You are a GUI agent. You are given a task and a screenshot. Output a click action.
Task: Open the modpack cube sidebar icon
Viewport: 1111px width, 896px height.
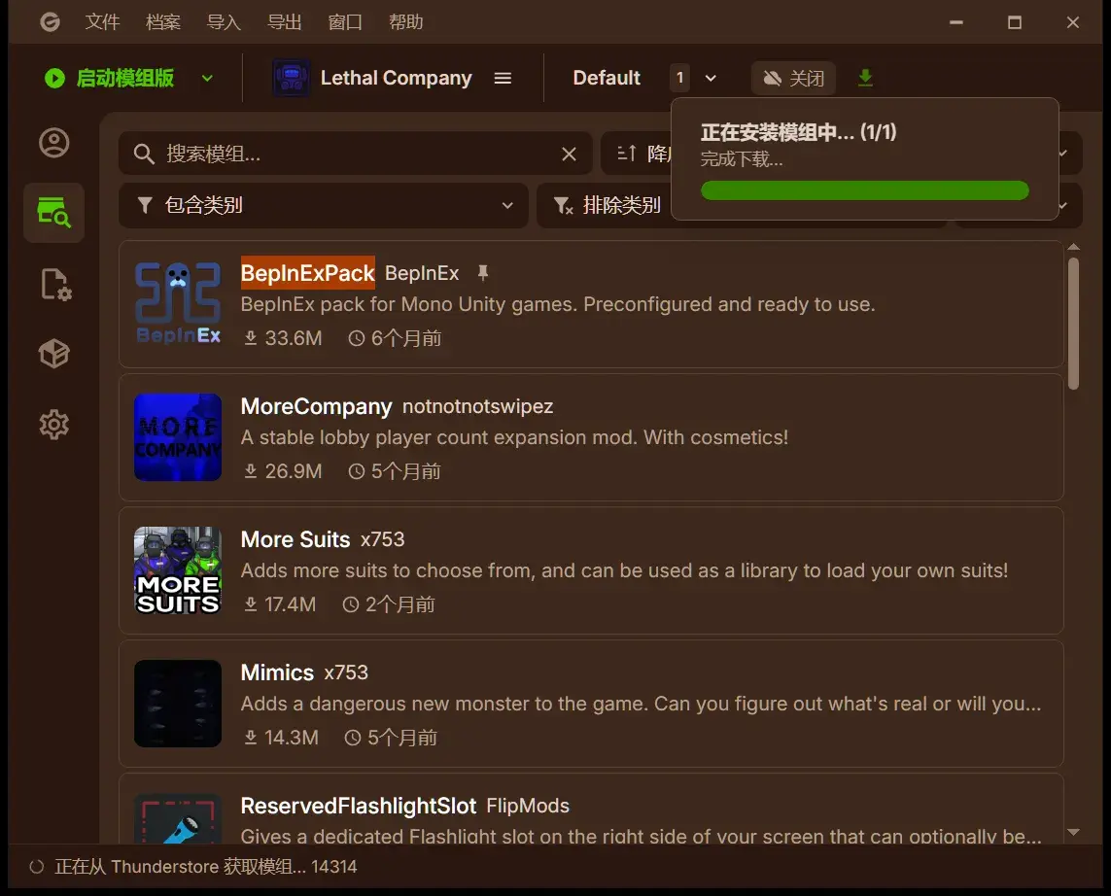click(x=53, y=354)
